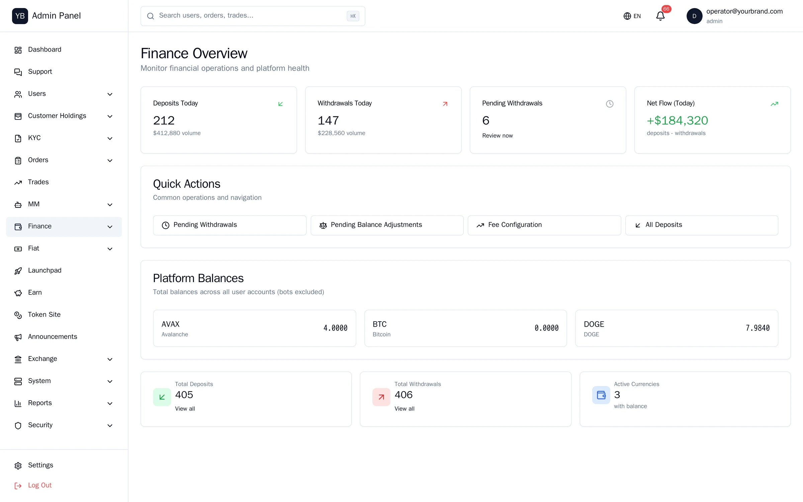Select the DOGE balance card
Screen dimensions: 803x502
pyautogui.click(x=677, y=328)
